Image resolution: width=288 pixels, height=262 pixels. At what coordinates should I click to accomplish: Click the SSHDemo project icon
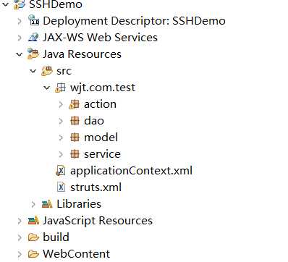(x=20, y=4)
